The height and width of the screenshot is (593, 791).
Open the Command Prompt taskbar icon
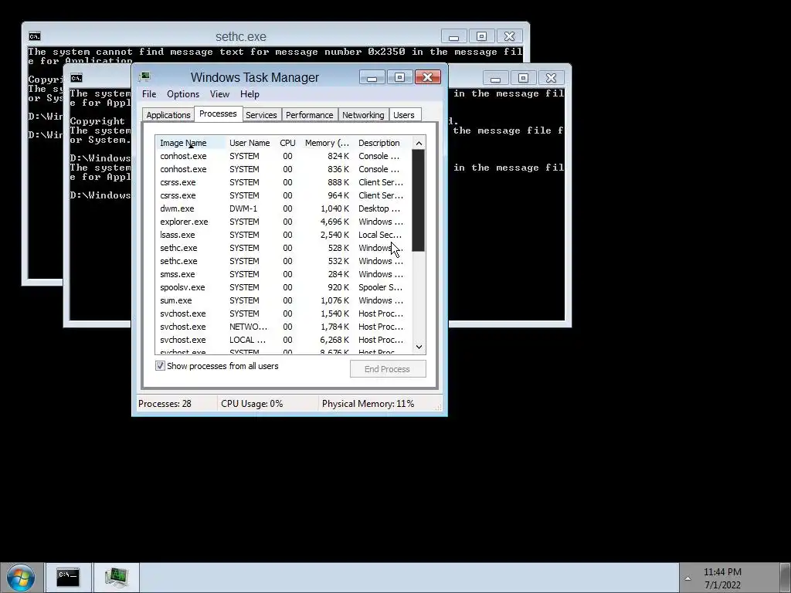68,578
